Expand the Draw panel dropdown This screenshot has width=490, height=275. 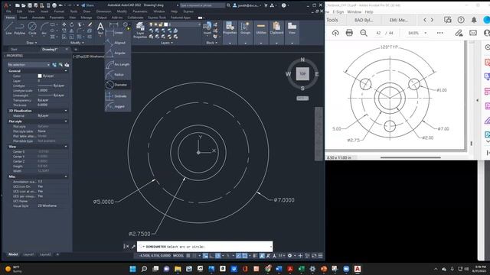point(32,43)
